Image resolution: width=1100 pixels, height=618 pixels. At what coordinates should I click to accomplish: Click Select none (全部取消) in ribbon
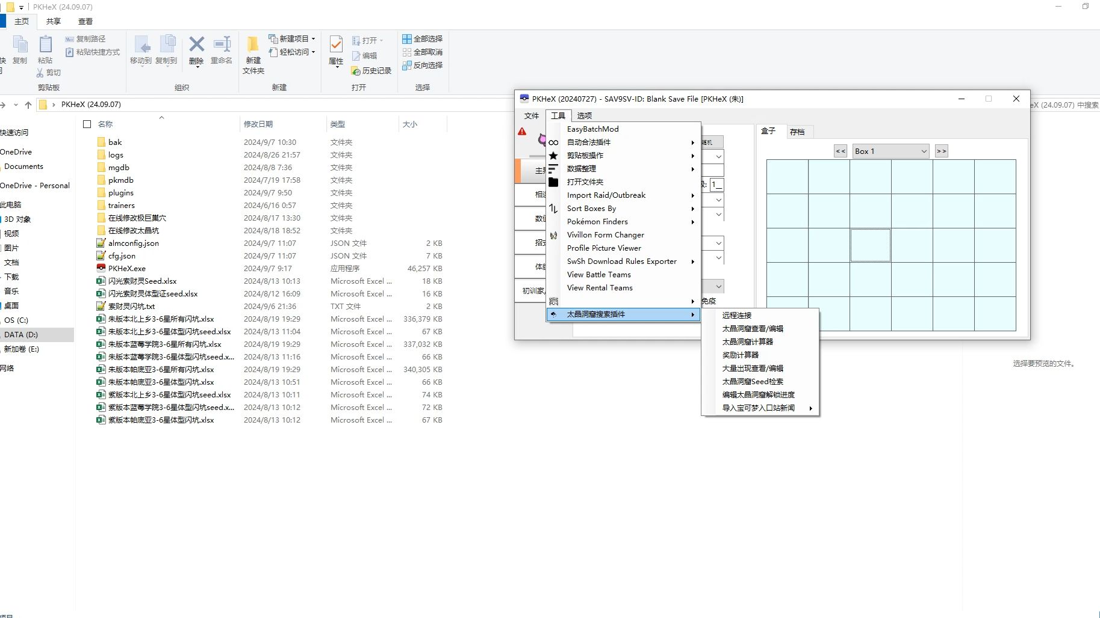pyautogui.click(x=423, y=52)
